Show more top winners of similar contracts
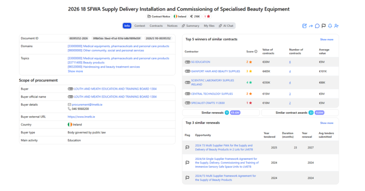The image size is (365, 191). [x=327, y=40]
